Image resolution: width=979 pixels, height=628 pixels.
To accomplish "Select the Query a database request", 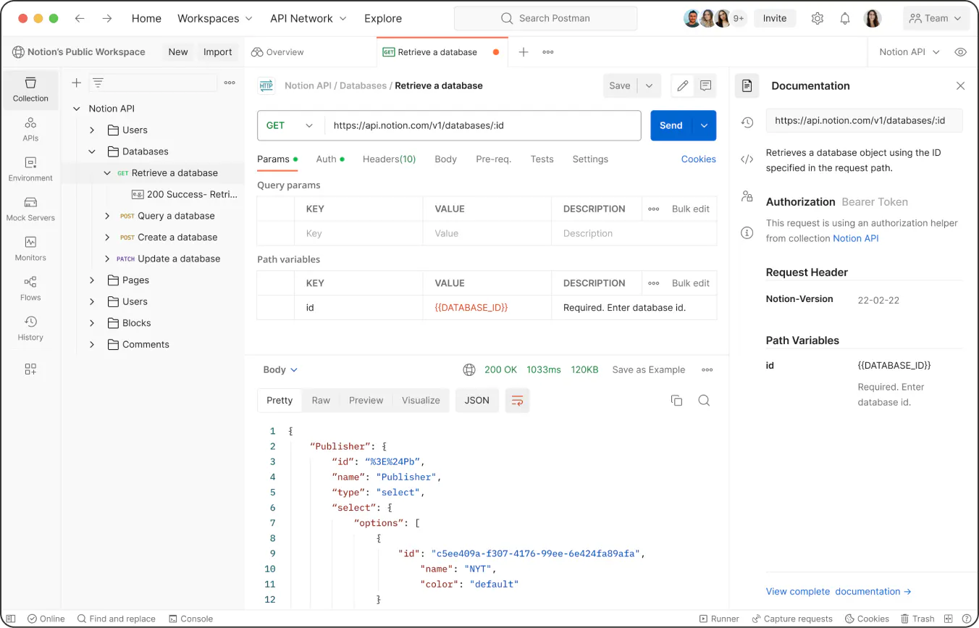I will point(176,216).
